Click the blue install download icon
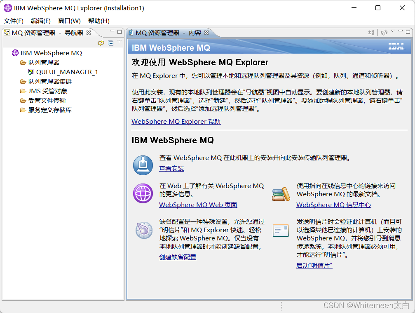The height and width of the screenshot is (313, 415). (143, 165)
